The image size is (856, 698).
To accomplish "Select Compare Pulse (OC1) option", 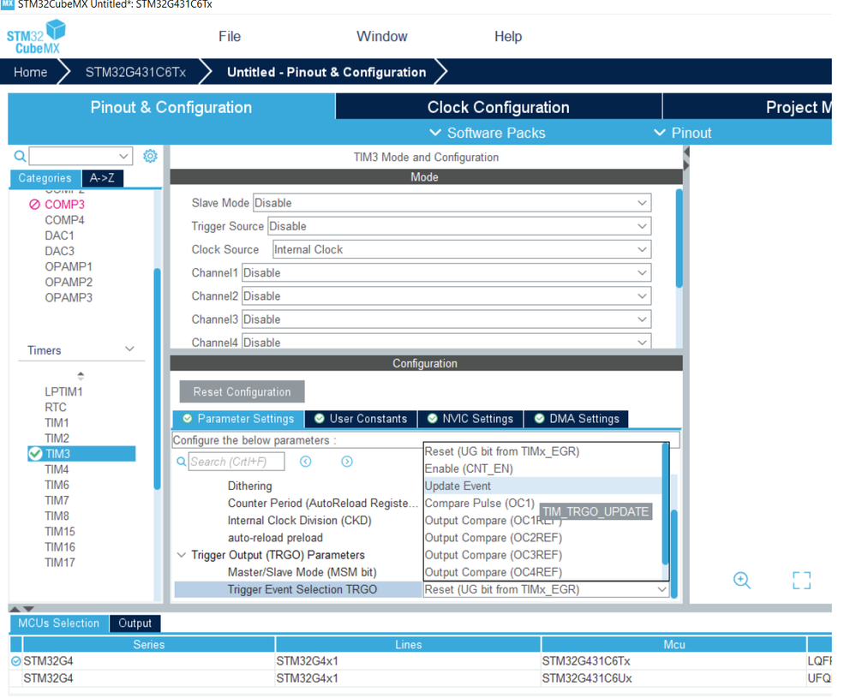I will (480, 504).
